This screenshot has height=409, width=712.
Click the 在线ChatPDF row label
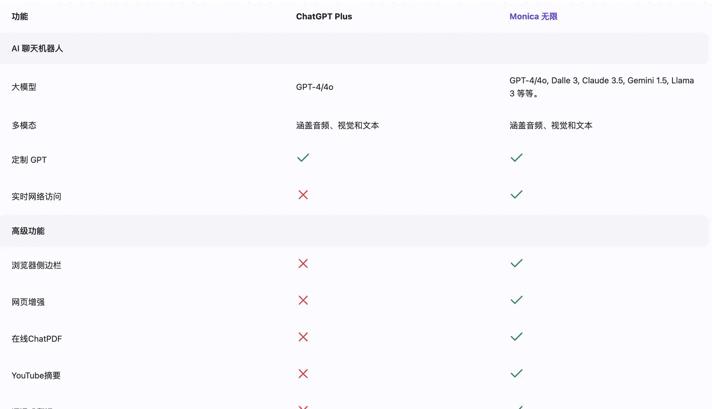(x=37, y=339)
